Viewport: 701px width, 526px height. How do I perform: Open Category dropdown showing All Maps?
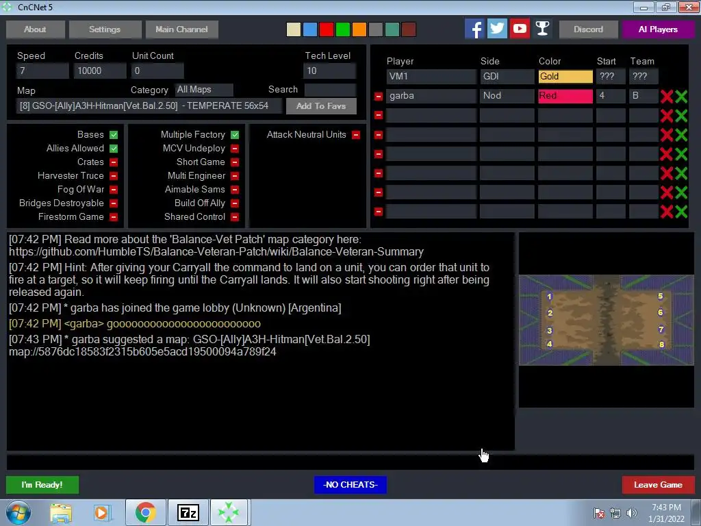click(x=204, y=90)
